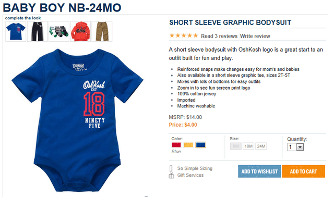Viewport: 334px width, 197px height.
Task: Click the main blue bodysuit product image
Action: pyautogui.click(x=78, y=120)
